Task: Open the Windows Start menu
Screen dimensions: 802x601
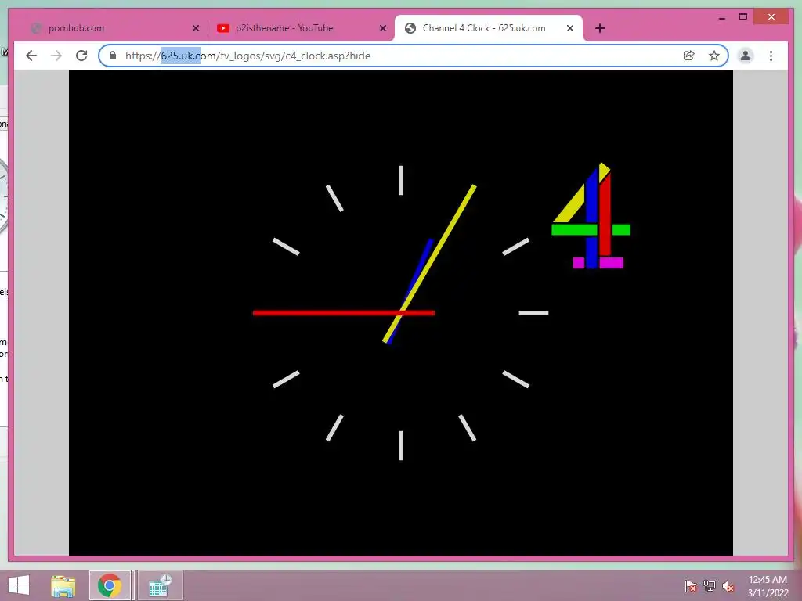Action: point(19,585)
